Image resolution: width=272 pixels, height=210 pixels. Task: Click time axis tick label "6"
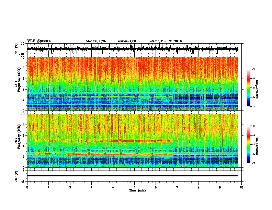[156, 187]
